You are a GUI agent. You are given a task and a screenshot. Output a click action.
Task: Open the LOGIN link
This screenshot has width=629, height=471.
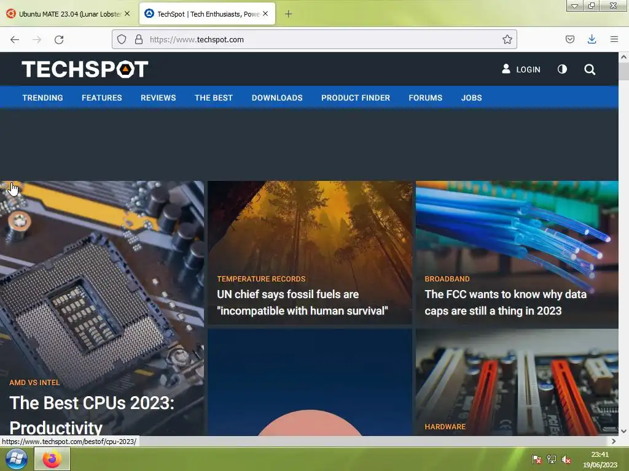pyautogui.click(x=521, y=69)
